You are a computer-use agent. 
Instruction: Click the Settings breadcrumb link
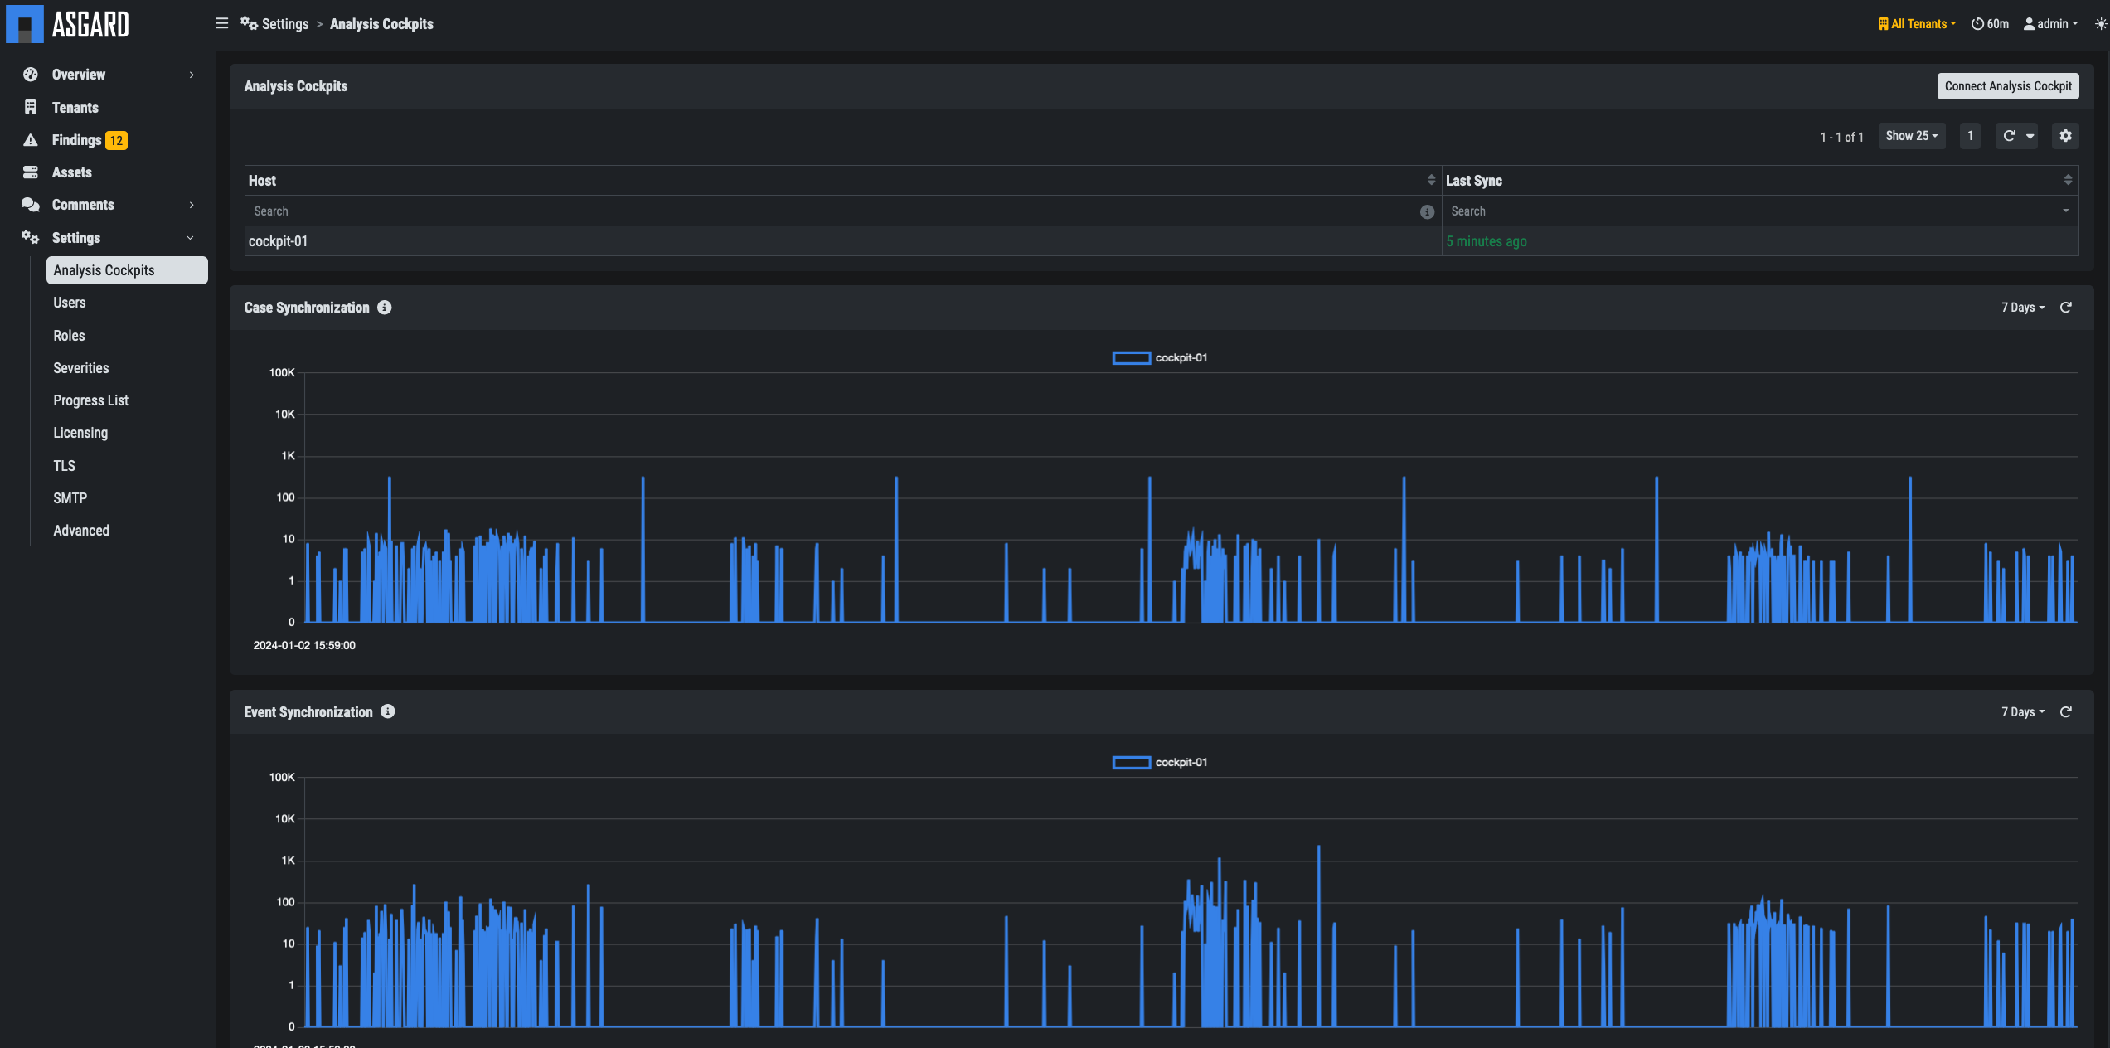click(285, 24)
